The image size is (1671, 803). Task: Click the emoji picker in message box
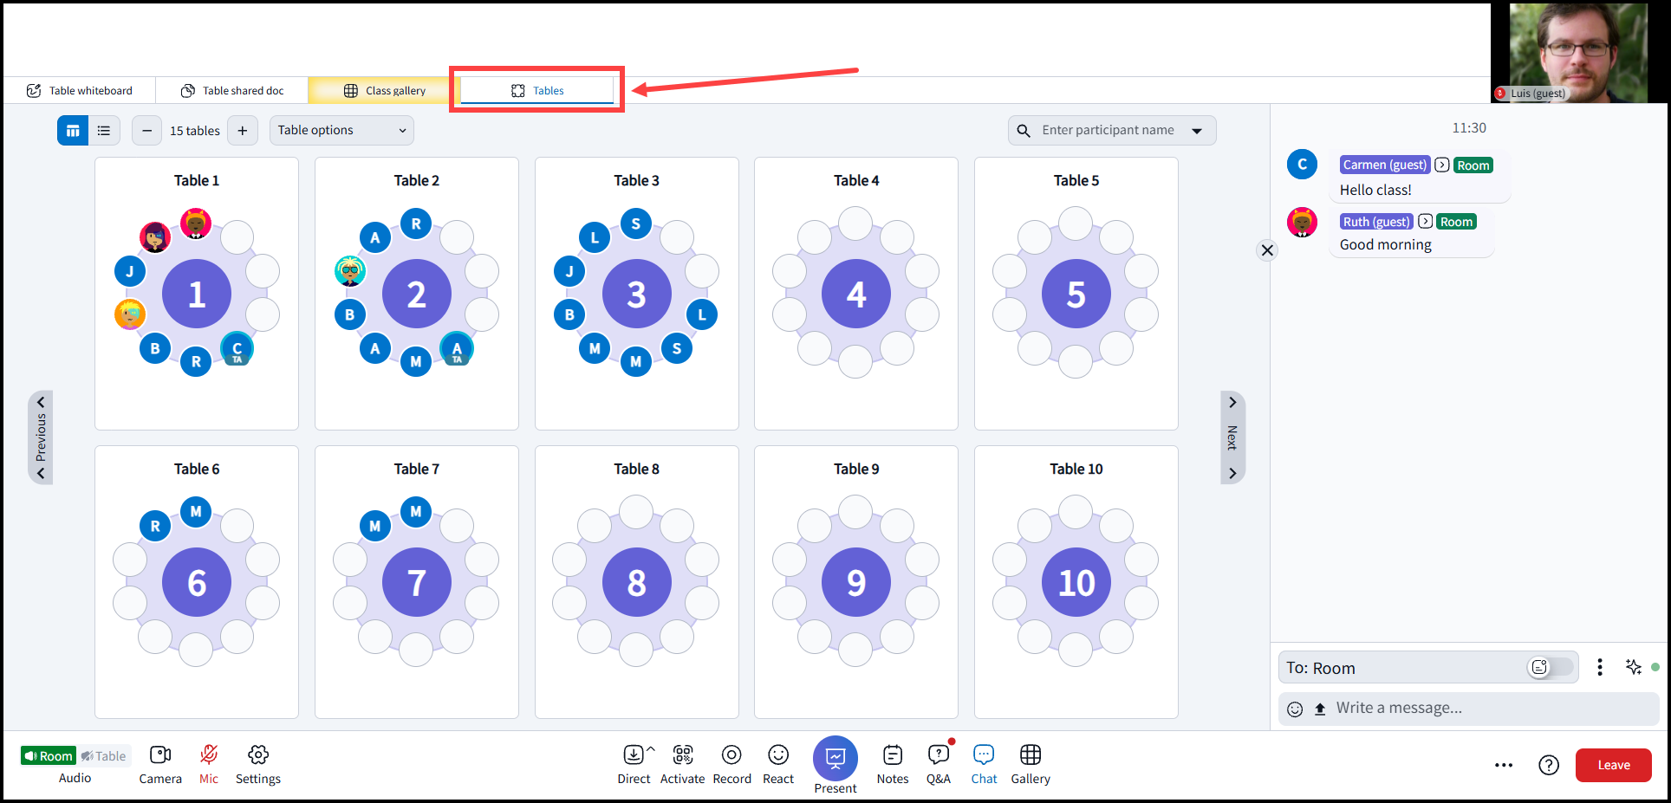[1295, 709]
